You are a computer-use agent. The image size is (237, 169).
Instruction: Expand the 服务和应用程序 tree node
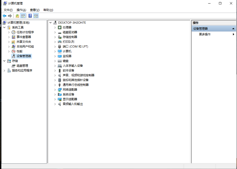tap(4, 71)
